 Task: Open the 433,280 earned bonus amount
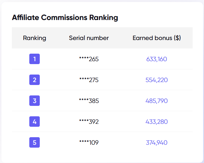tap(157, 122)
